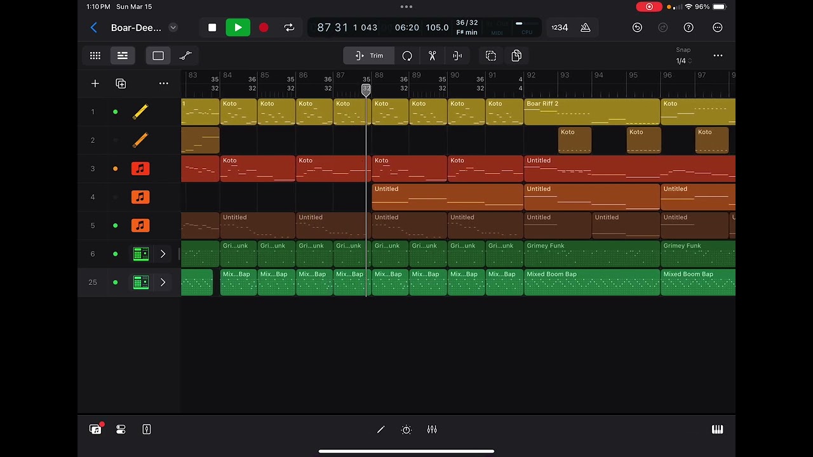This screenshot has height=457, width=813.
Task: Open the editor panel phone-shaped button
Action: point(147,430)
